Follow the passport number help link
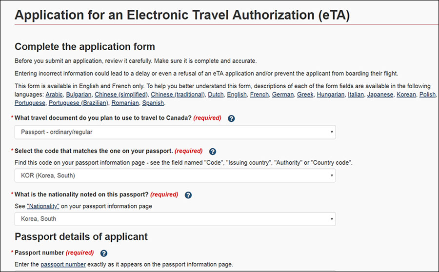 [x=63, y=264]
